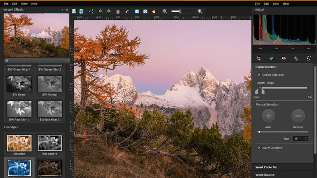Screen dimensions: 317x178
Task: Apply the BW Heavy effect thumbnail
Action: 19,84
